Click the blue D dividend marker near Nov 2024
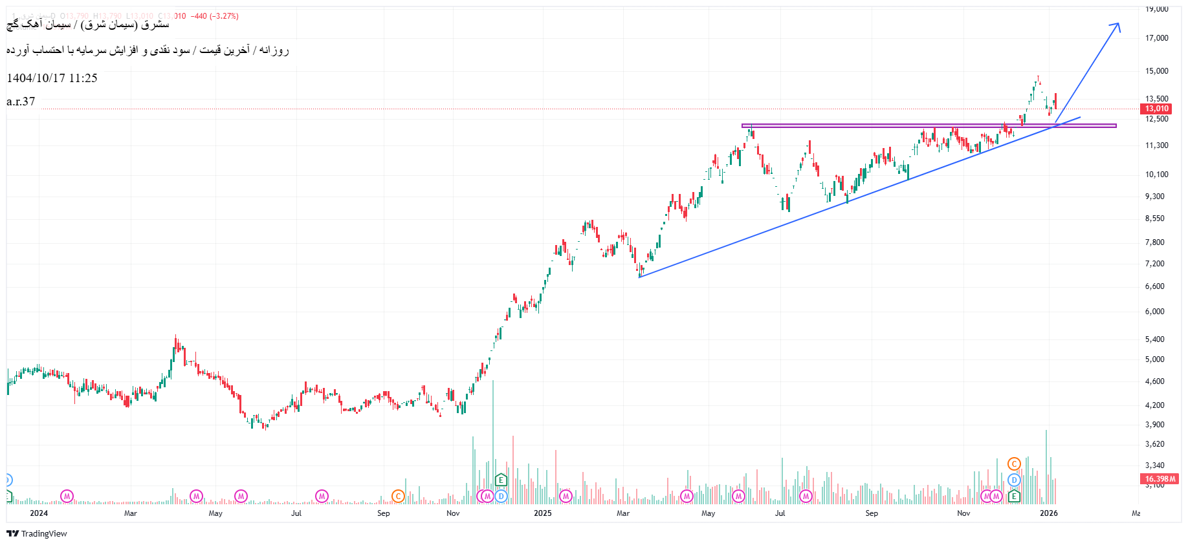Image resolution: width=1188 pixels, height=545 pixels. coord(501,497)
